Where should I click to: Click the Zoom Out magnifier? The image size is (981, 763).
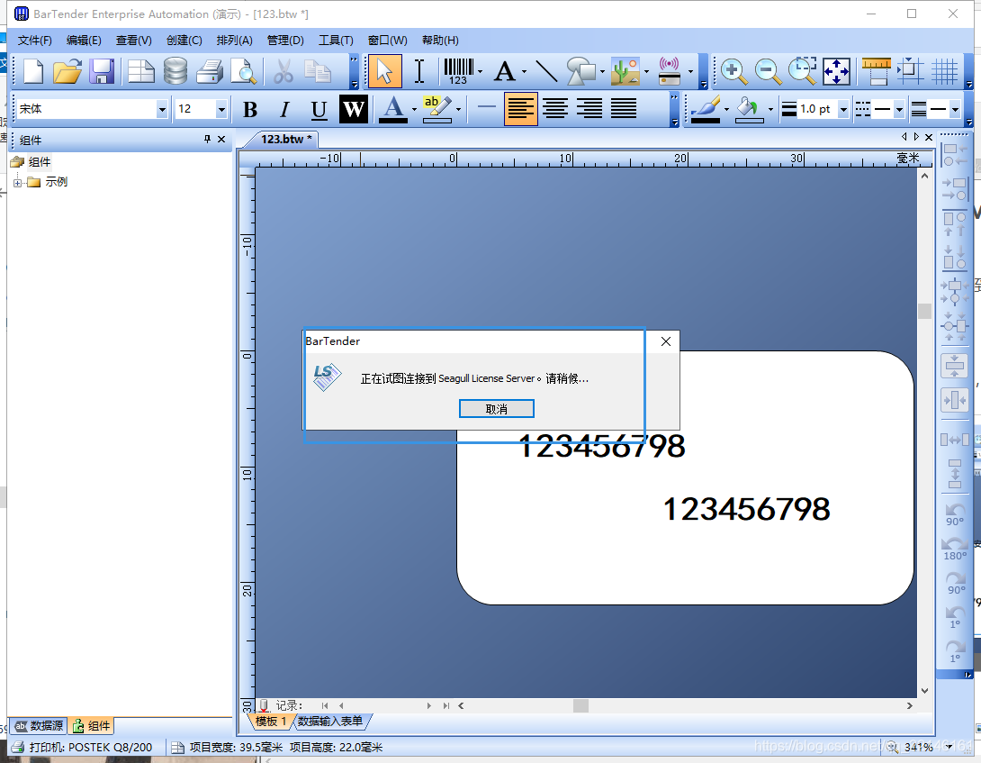click(x=768, y=71)
